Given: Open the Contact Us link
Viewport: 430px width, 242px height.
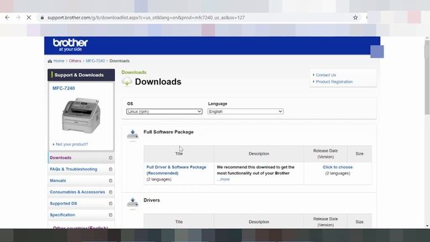Looking at the screenshot, I should pyautogui.click(x=326, y=75).
